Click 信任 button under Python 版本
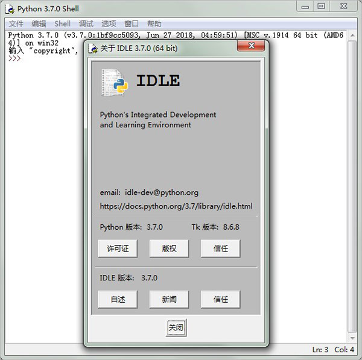362x360 pixels. [x=220, y=248]
